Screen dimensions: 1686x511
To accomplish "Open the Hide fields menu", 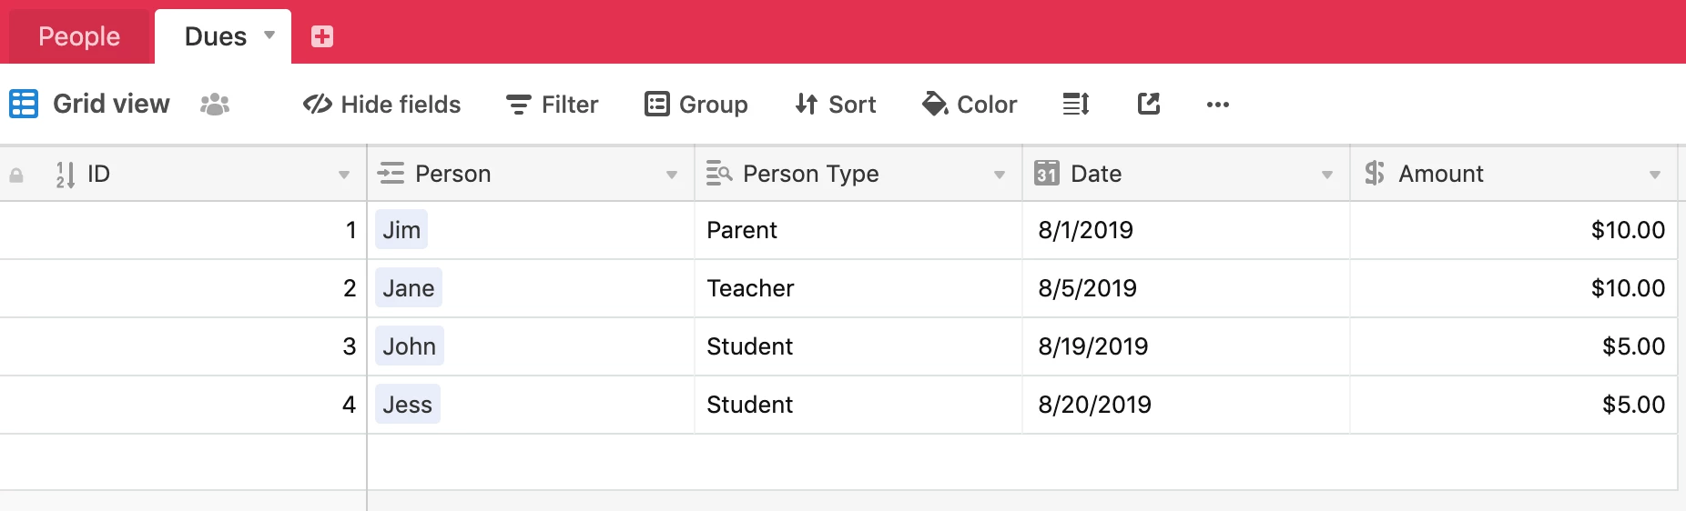I will (382, 105).
